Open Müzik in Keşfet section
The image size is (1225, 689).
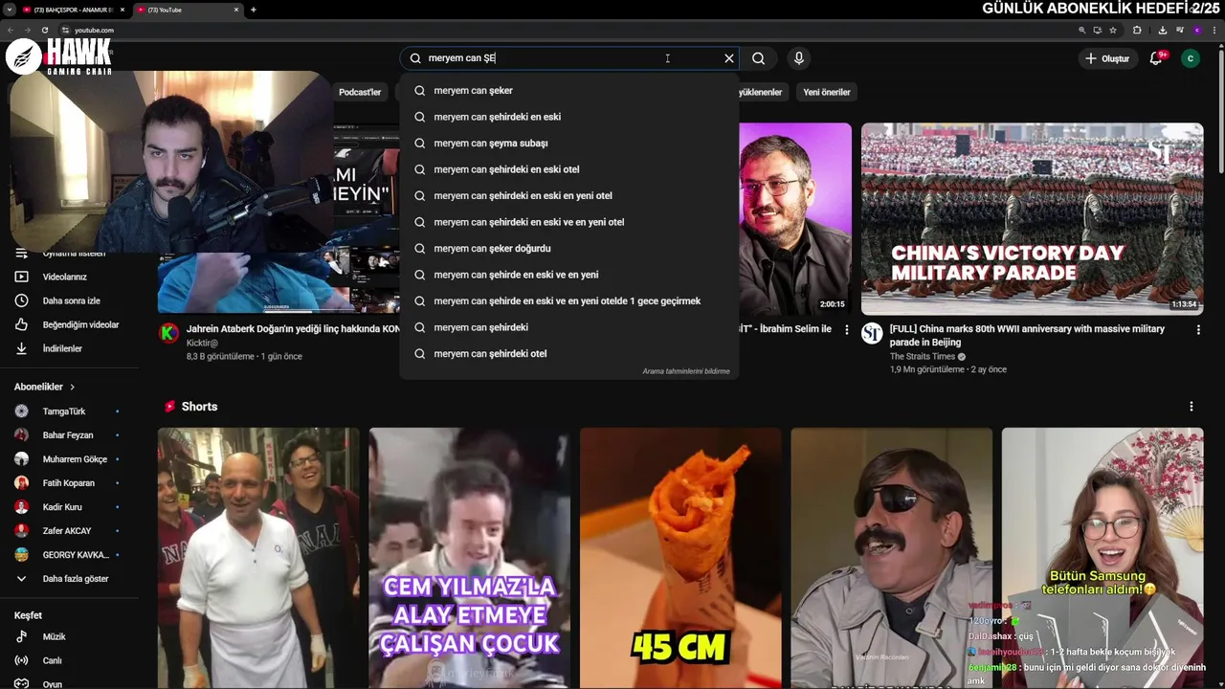tap(54, 636)
